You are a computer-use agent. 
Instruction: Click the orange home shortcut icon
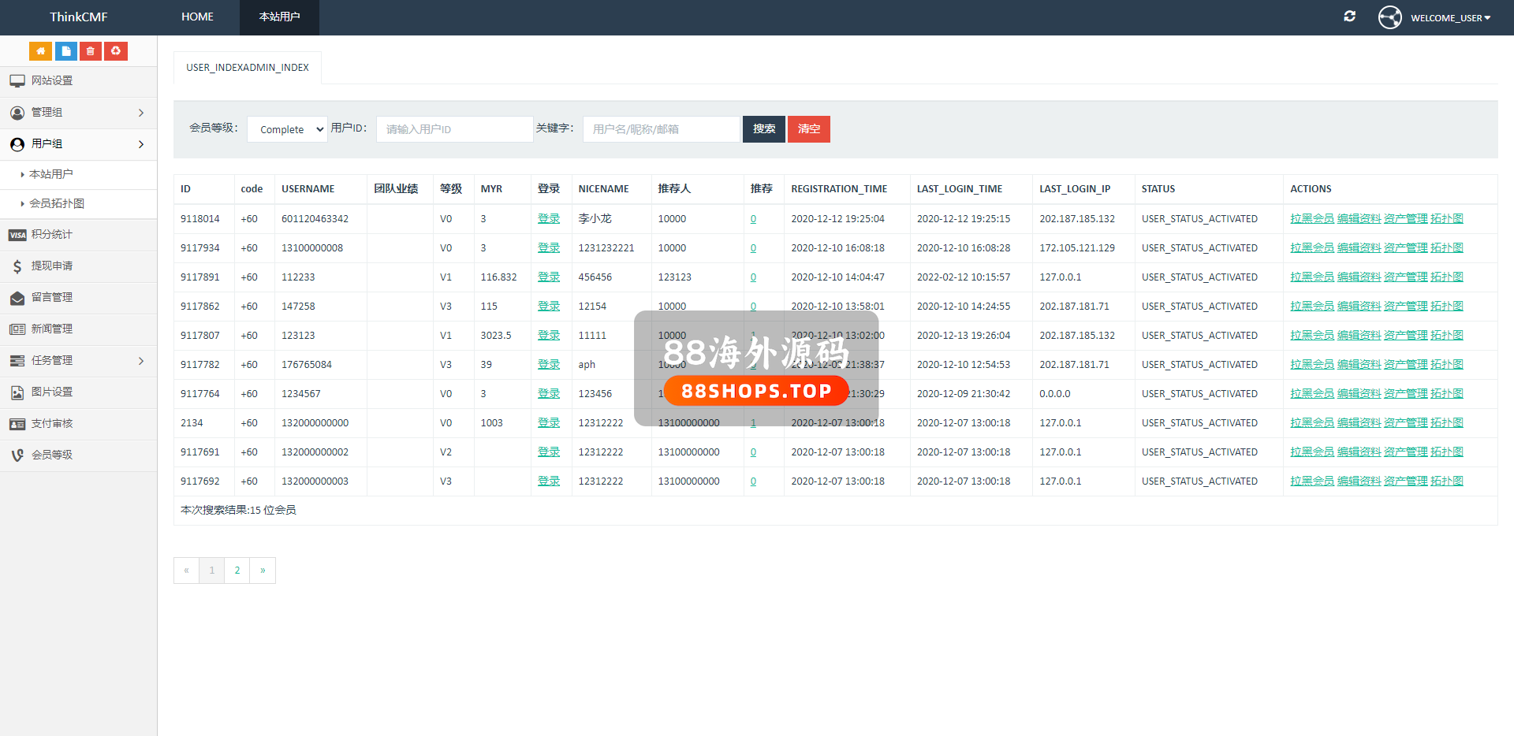pyautogui.click(x=40, y=51)
